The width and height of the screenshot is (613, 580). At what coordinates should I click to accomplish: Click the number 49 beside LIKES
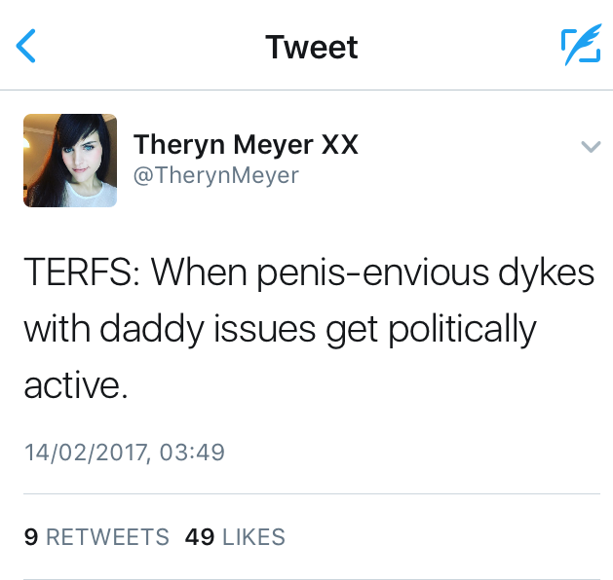pos(199,536)
